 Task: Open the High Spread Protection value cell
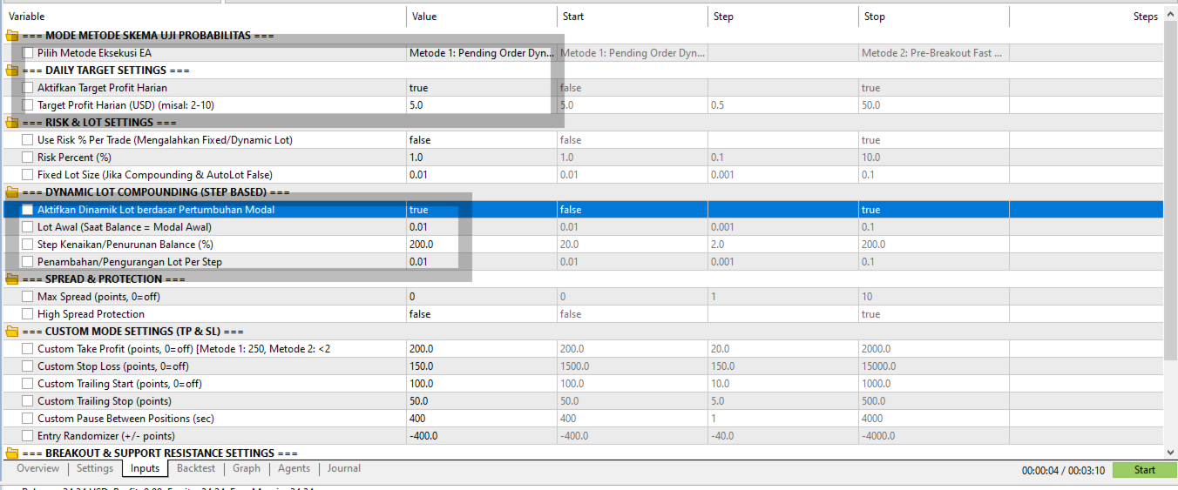[x=482, y=314]
